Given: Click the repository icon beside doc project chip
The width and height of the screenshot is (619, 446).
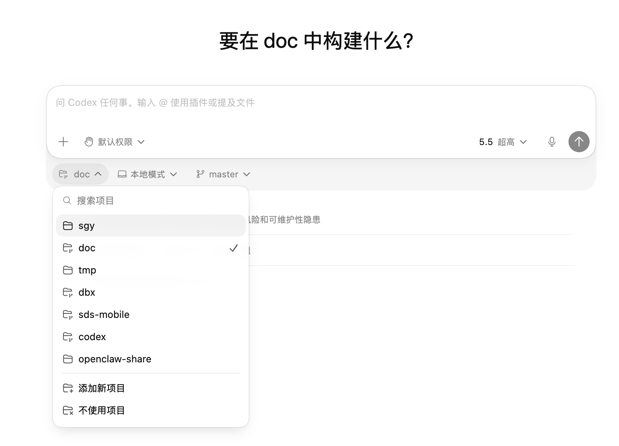Looking at the screenshot, I should (x=64, y=174).
